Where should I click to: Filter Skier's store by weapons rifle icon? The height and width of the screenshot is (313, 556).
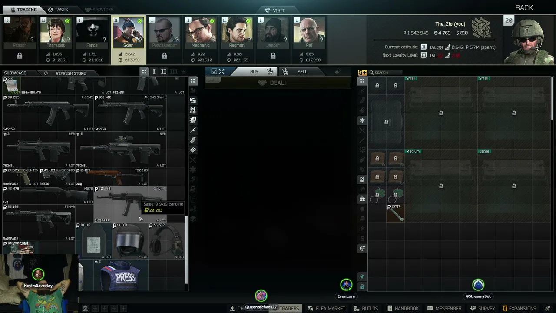pyautogui.click(x=193, y=130)
